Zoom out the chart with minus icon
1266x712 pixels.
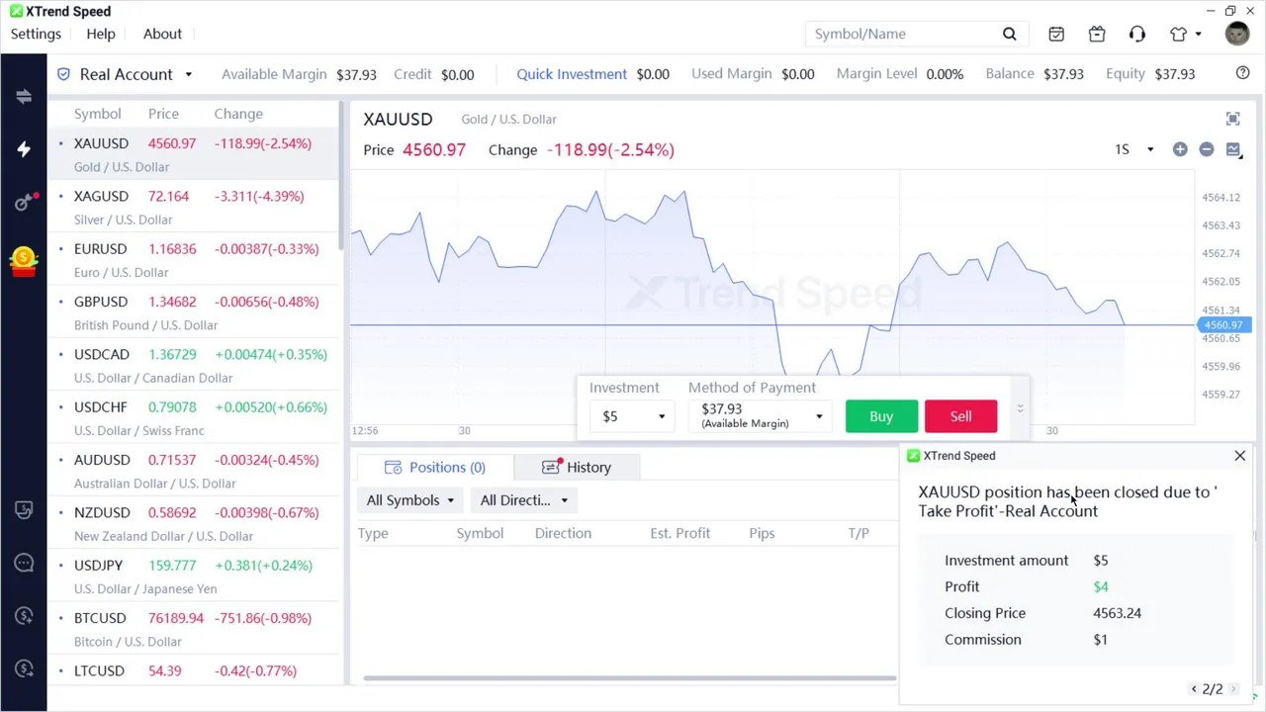coord(1207,149)
